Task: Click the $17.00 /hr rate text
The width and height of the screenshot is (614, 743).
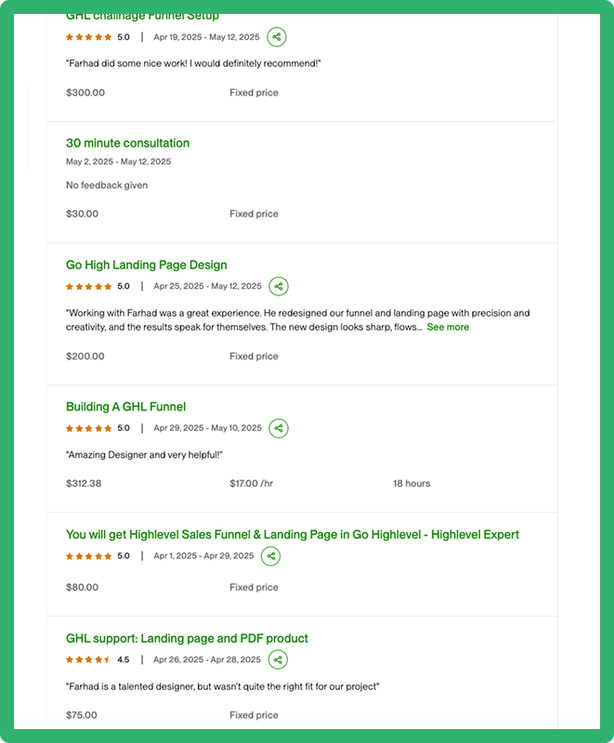Action: (x=252, y=484)
